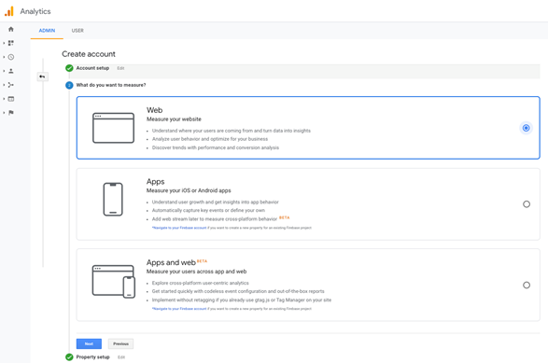Viewport: 548px width, 363px height.
Task: Expand Acquisition section arrow in sidebar
Action: [4, 85]
